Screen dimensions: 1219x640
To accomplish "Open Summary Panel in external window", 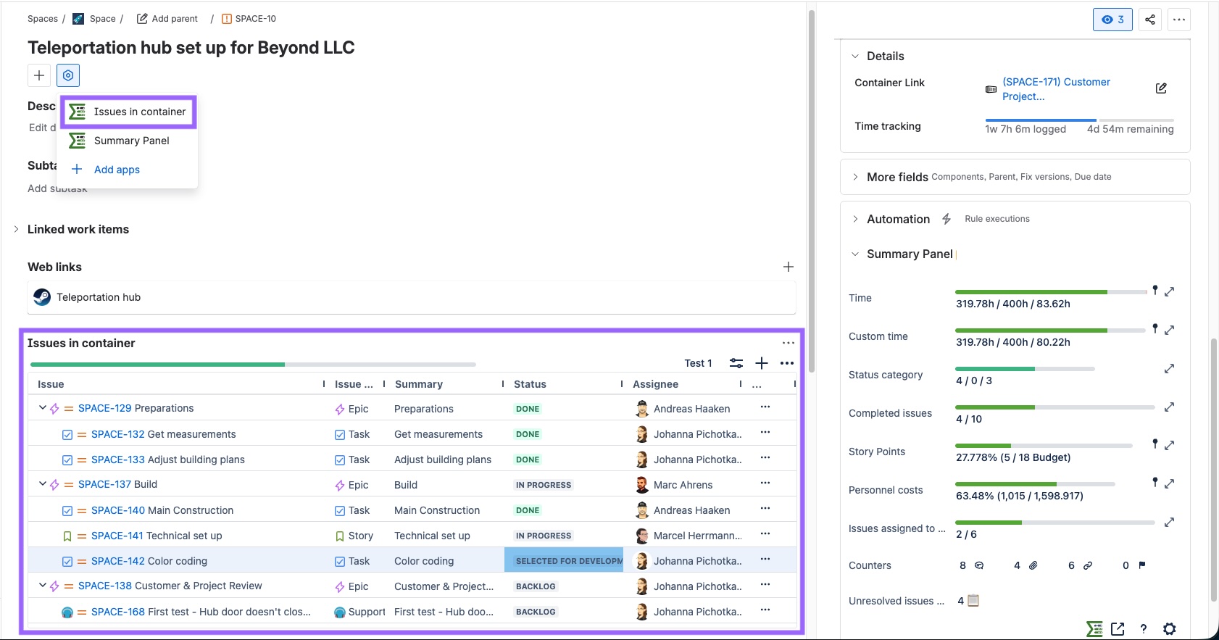I will click(x=1118, y=629).
